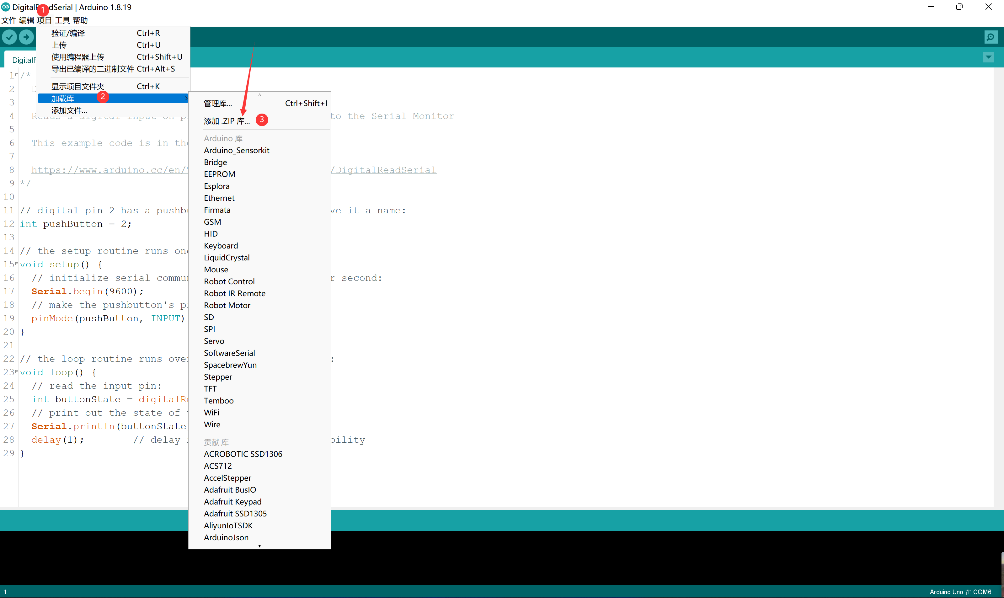The image size is (1004, 598).
Task: Collapse the void setup fold marker
Action: pos(17,264)
